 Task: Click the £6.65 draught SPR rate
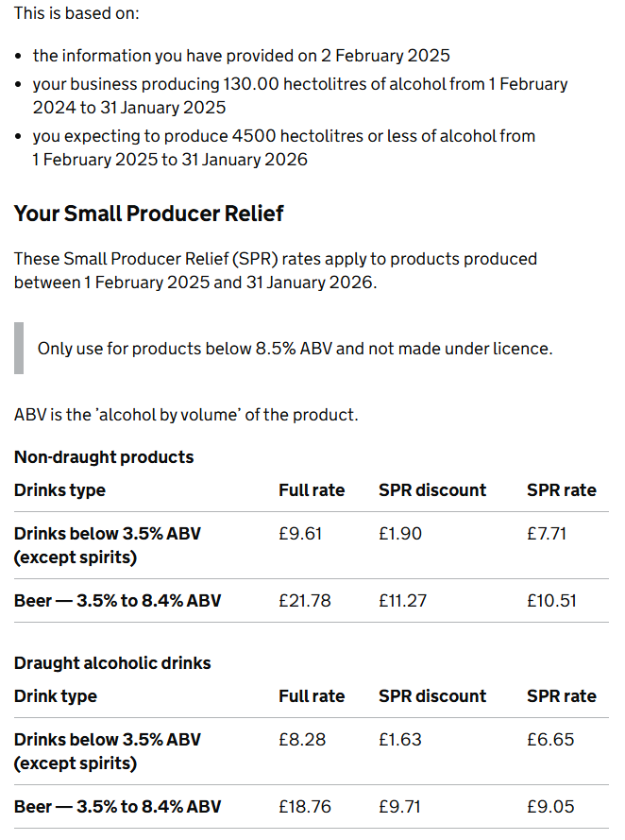click(550, 740)
